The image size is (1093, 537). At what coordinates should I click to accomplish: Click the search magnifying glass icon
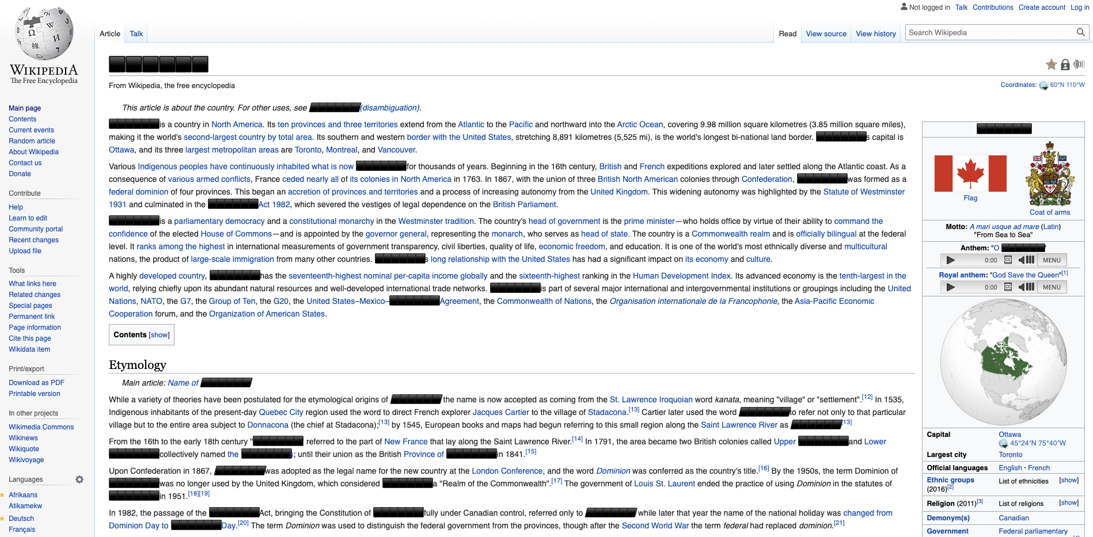click(x=1081, y=32)
